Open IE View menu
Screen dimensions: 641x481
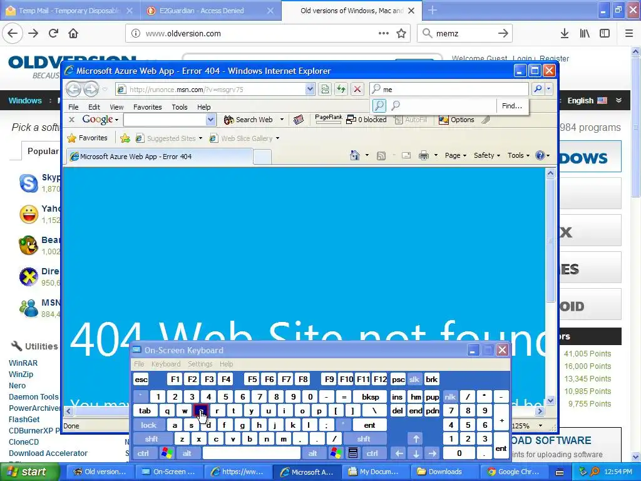pyautogui.click(x=116, y=106)
